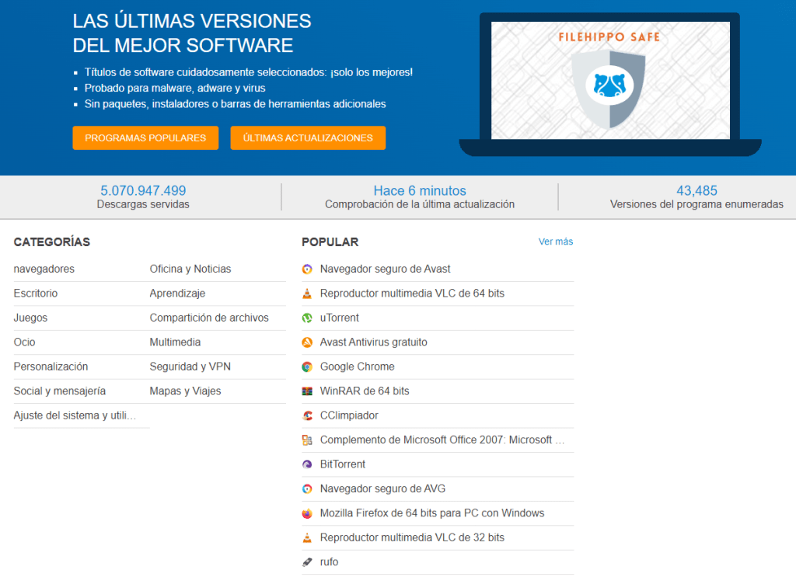
Task: Open Google Chrome via its icon
Action: [x=308, y=366]
